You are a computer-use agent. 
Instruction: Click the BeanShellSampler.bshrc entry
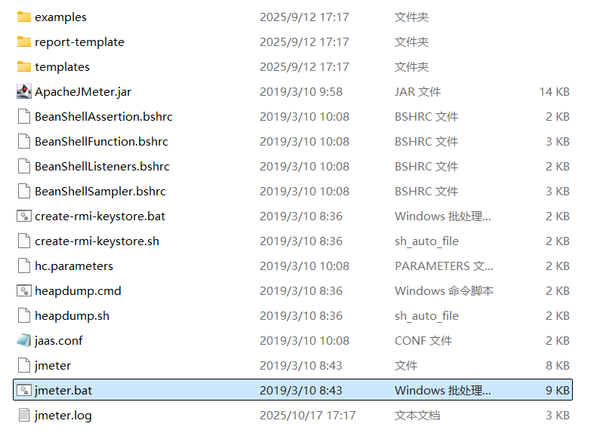pyautogui.click(x=100, y=191)
